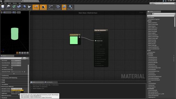Open the Help menu
This screenshot has width=176, height=99.
point(20,3)
